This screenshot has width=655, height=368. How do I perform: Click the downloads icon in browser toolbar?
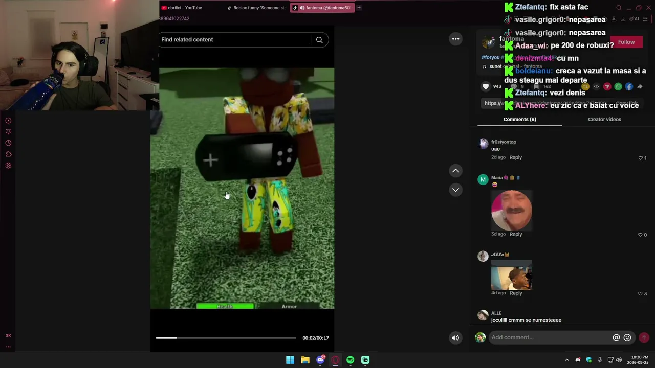pos(623,19)
